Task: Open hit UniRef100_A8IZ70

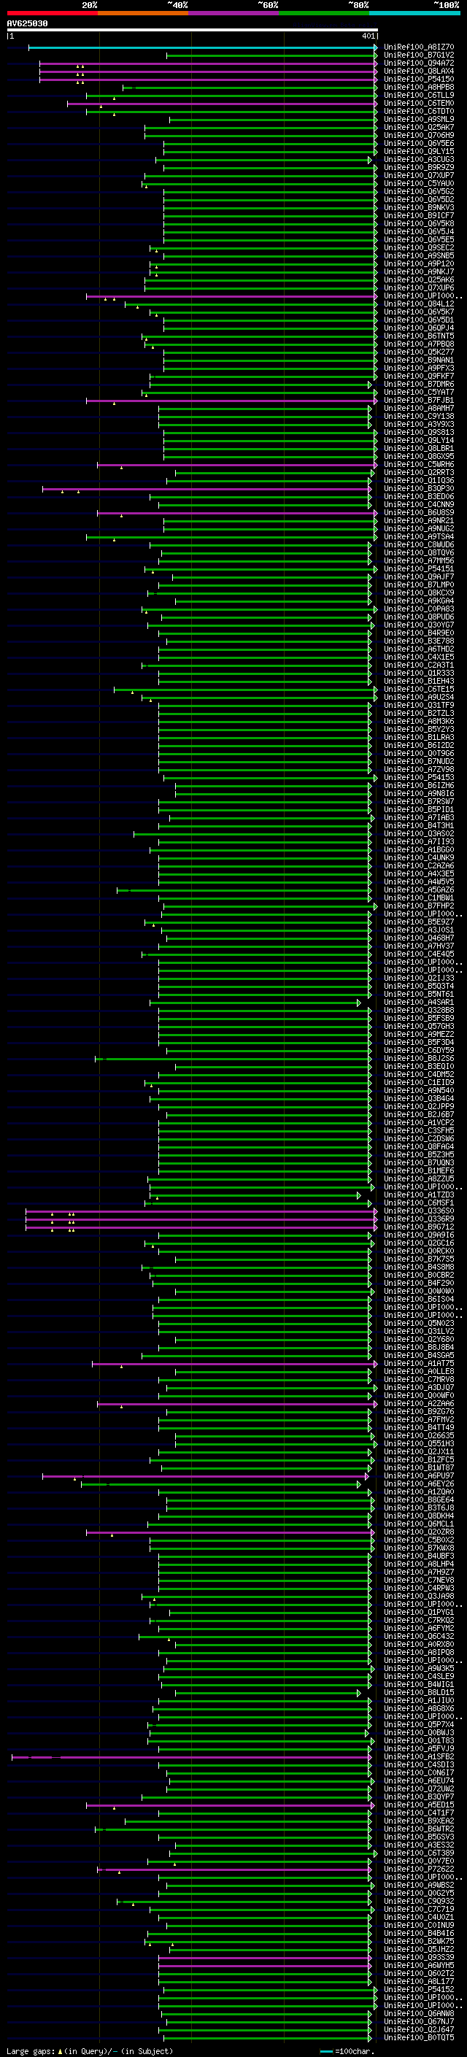Action: point(418,47)
